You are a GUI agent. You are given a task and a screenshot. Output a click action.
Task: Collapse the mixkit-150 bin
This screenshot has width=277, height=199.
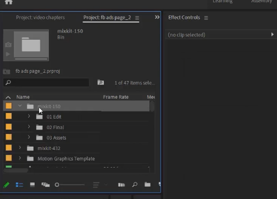(20, 106)
